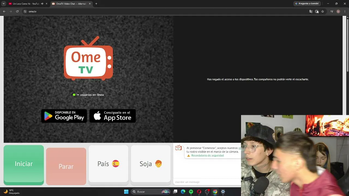Open OBS Studio from the taskbar
Viewport: 349px width, 196px height.
pyautogui.click(x=207, y=192)
